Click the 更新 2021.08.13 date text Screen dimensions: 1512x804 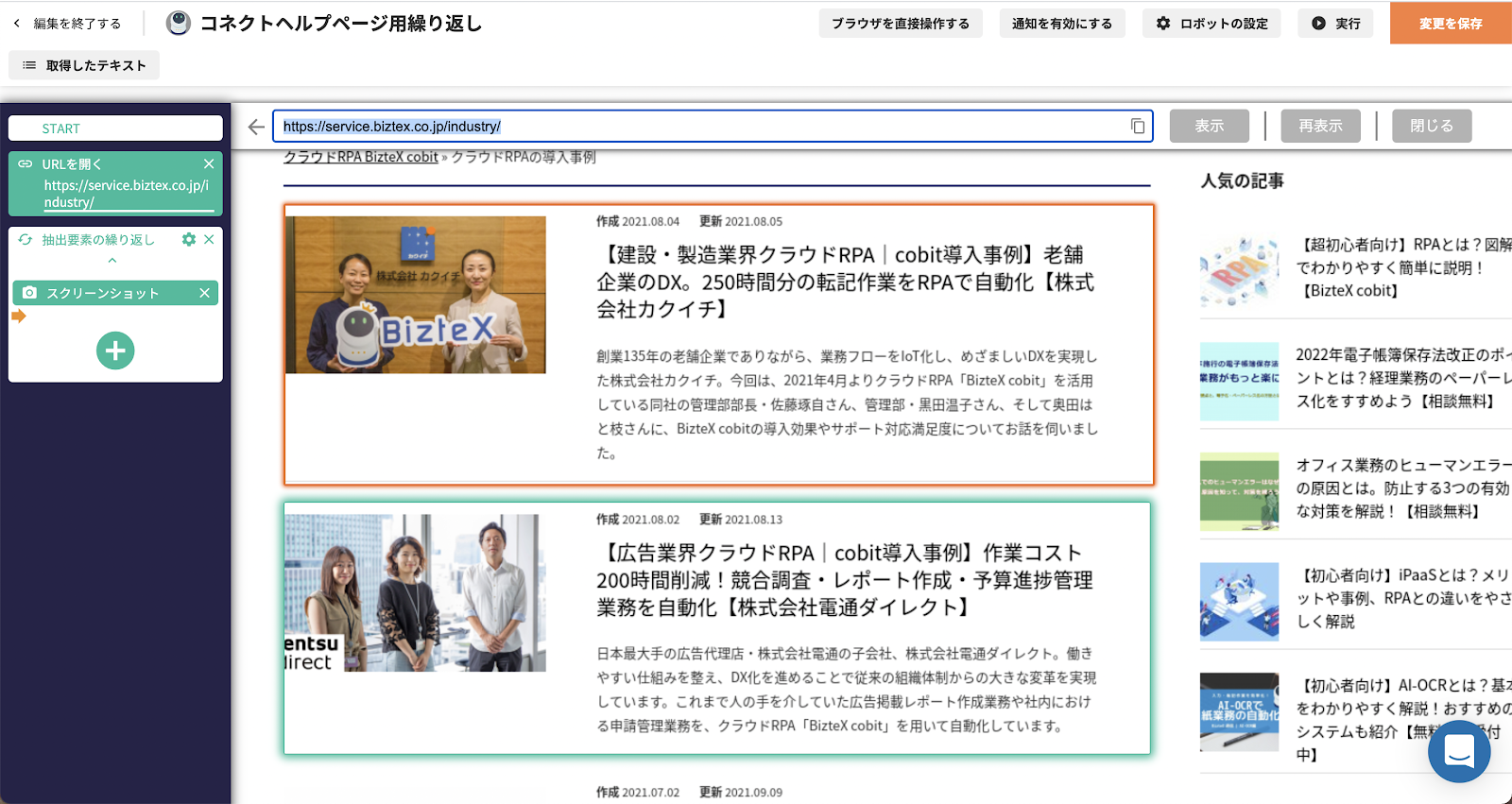coord(741,520)
